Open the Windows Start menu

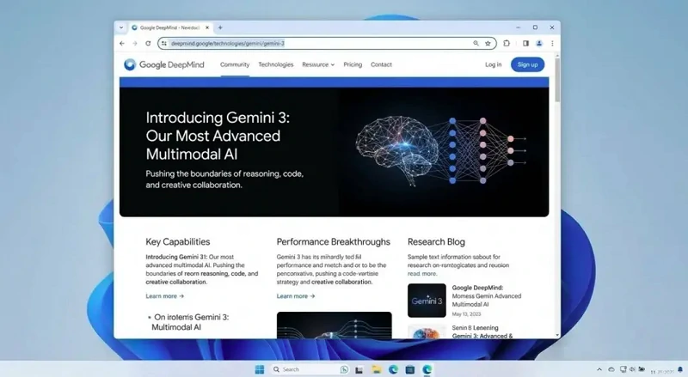260,369
